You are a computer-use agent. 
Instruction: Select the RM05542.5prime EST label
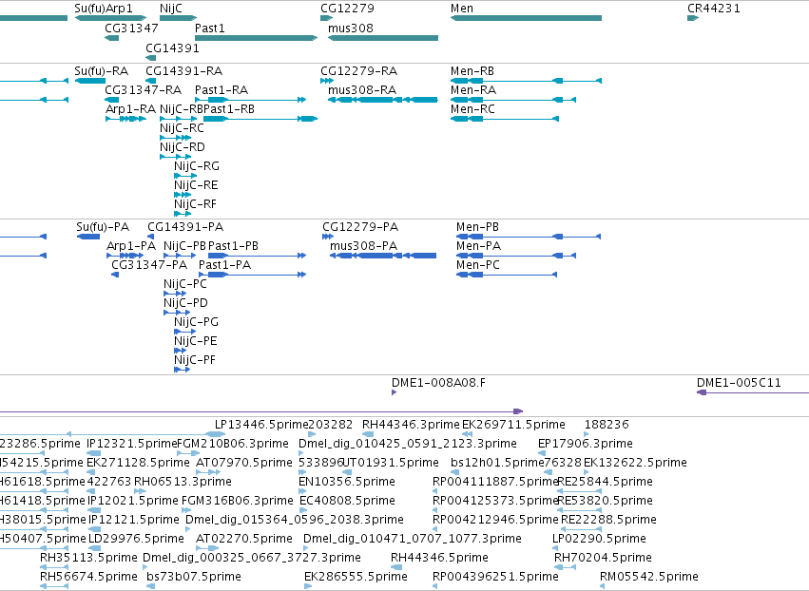click(x=649, y=577)
